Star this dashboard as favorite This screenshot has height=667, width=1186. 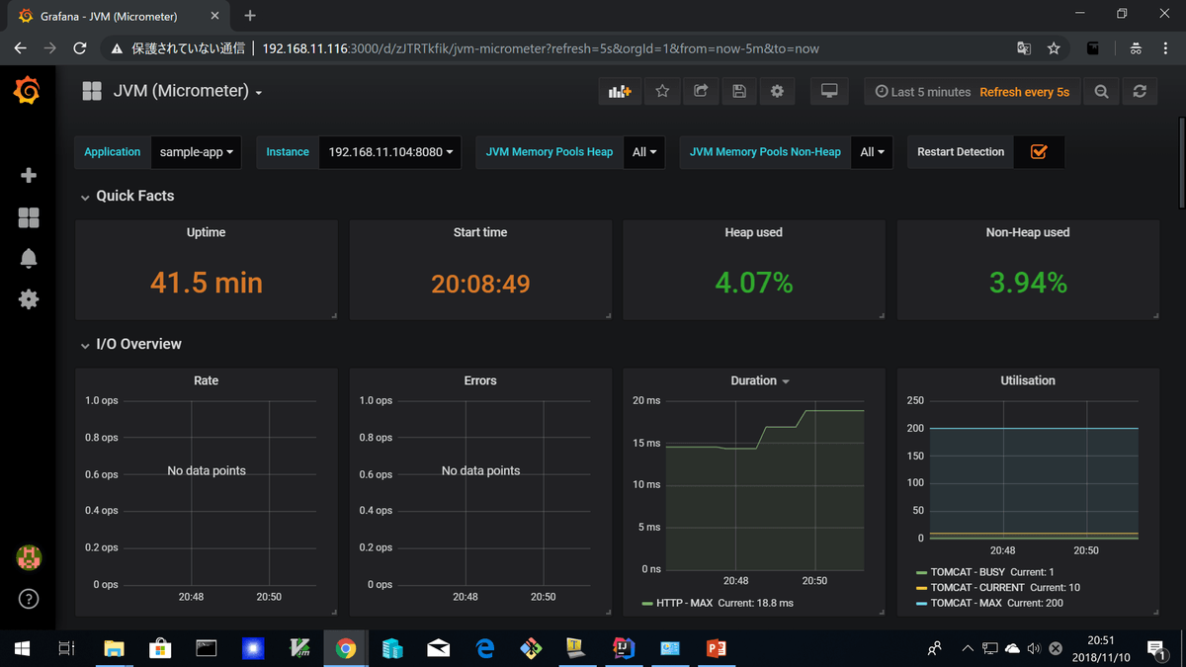(x=662, y=91)
